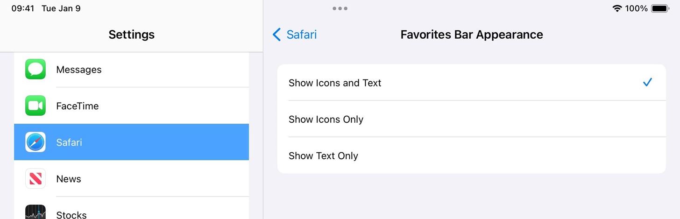The width and height of the screenshot is (680, 219).
Task: Tap the blue checkmark on Icons and Text
Action: 647,83
